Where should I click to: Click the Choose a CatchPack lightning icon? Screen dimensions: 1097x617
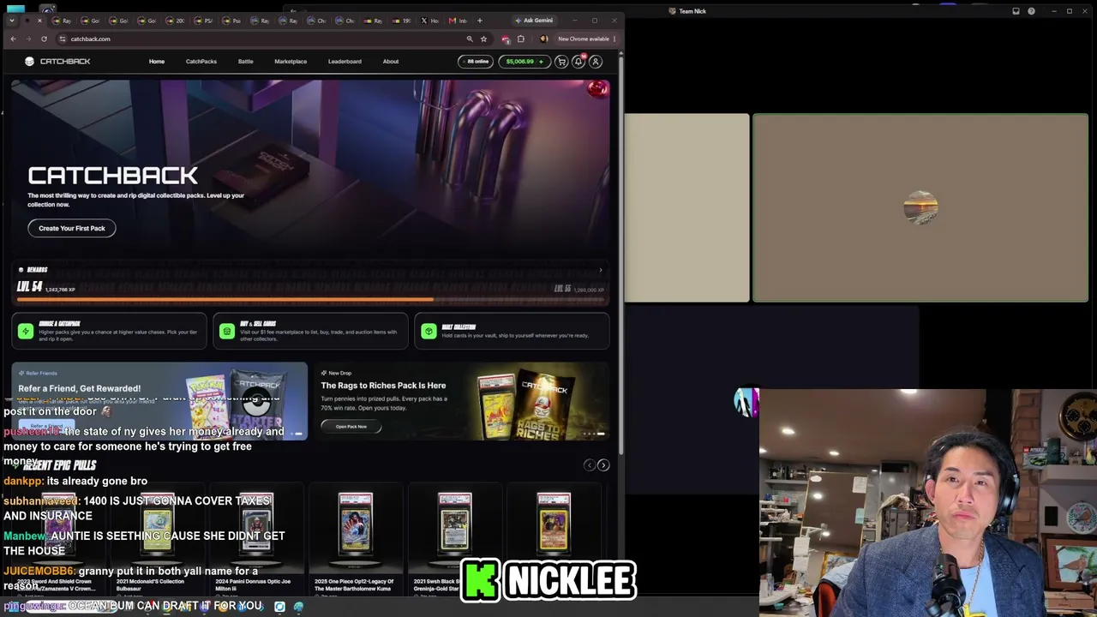tap(26, 331)
